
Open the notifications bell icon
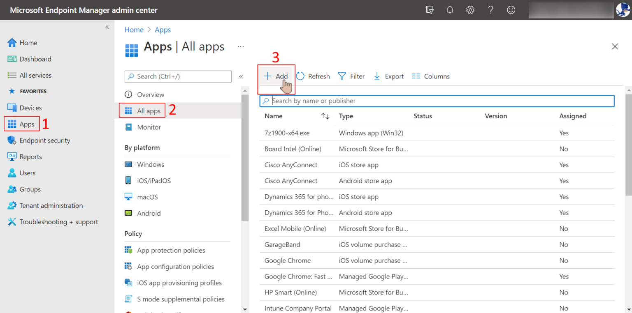[x=450, y=10]
